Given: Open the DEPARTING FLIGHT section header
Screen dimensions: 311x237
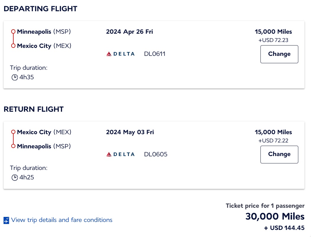Looking at the screenshot, I should click(40, 9).
